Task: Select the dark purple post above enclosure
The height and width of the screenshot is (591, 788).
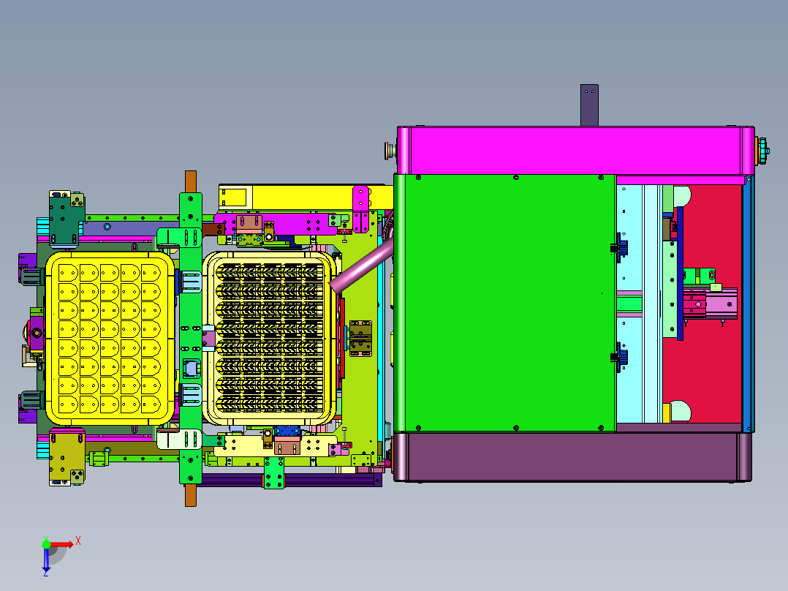Action: point(589,105)
